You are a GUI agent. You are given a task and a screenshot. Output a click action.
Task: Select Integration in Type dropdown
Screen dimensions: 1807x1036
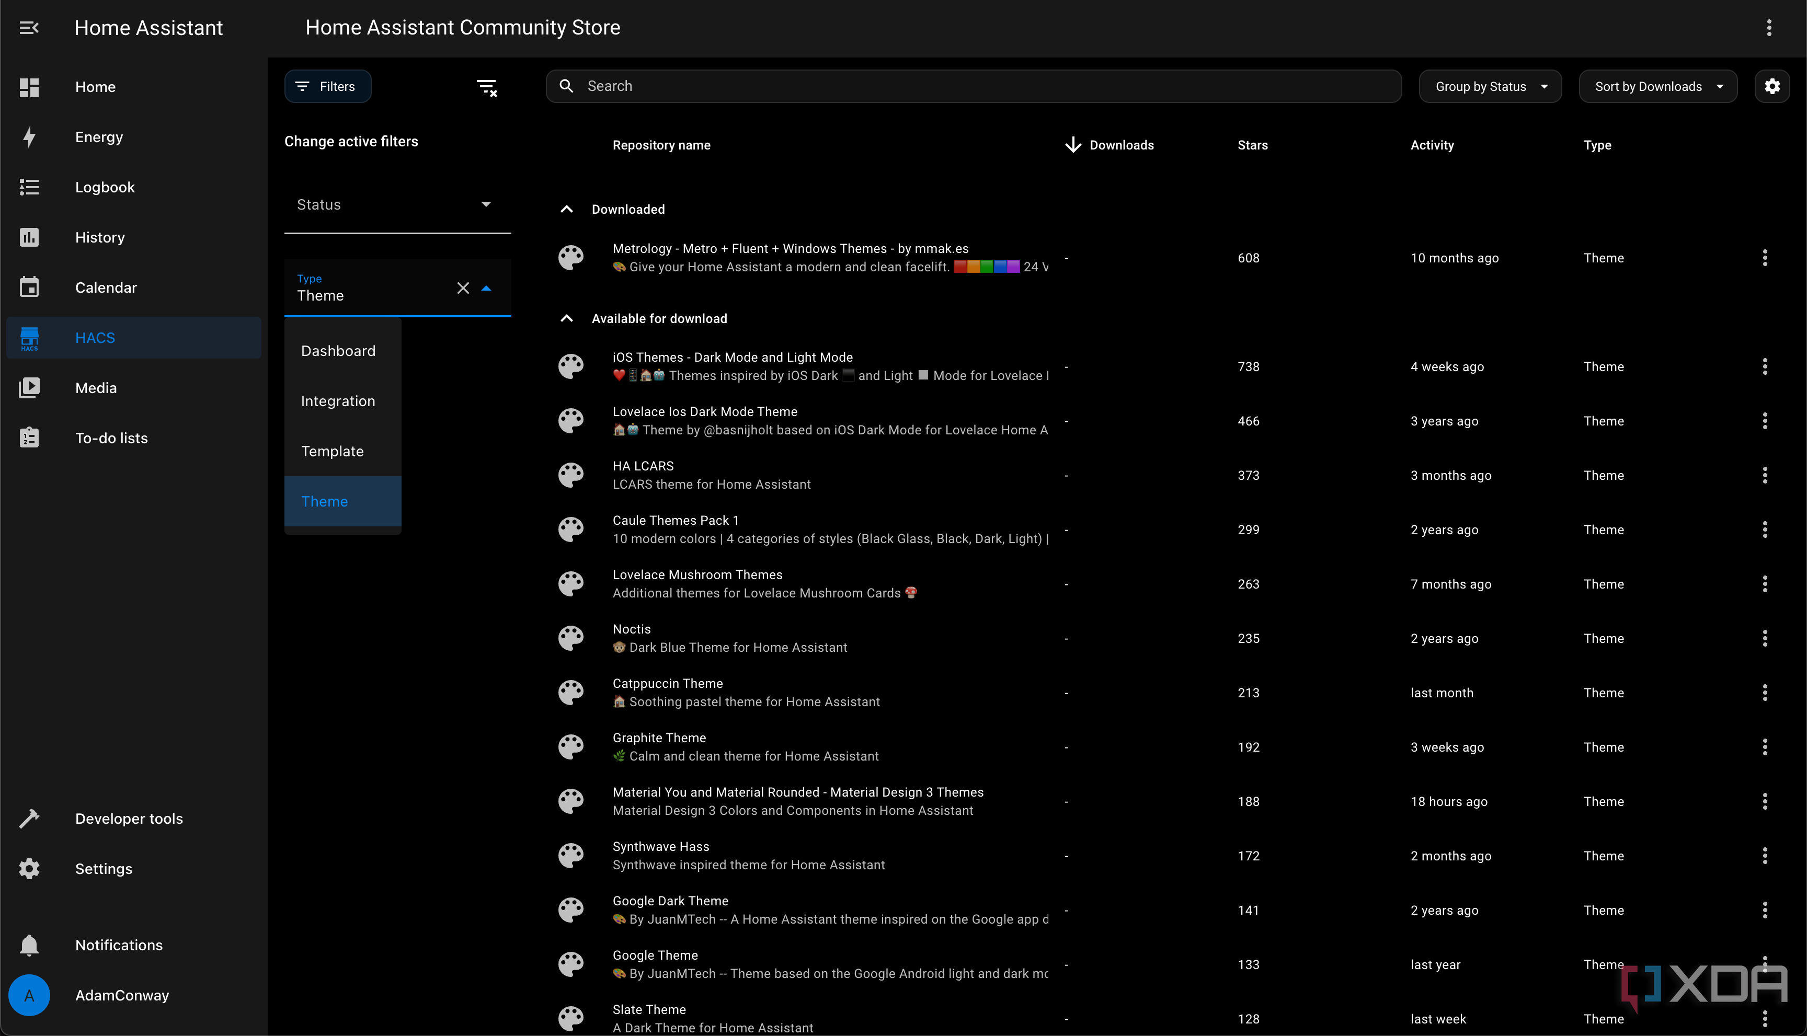(343, 401)
